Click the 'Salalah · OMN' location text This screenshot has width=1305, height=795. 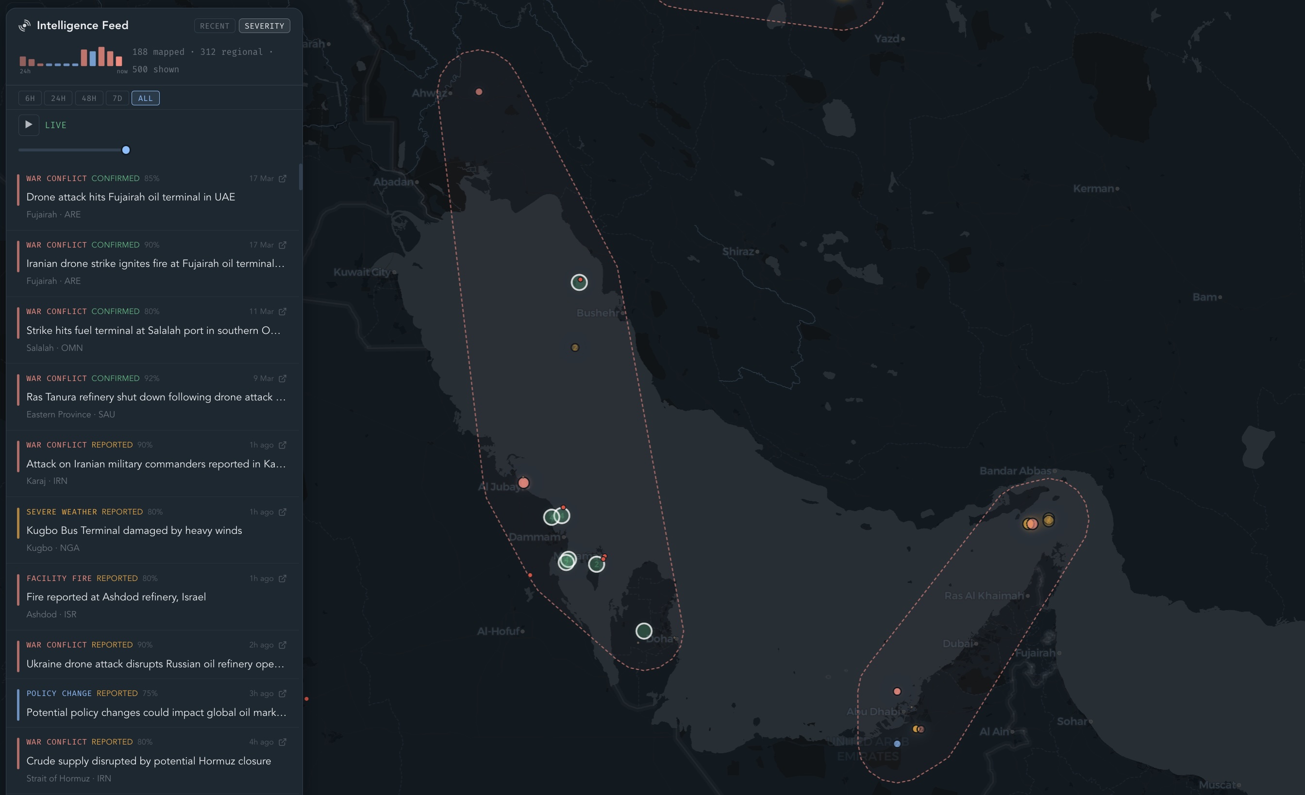pos(54,348)
